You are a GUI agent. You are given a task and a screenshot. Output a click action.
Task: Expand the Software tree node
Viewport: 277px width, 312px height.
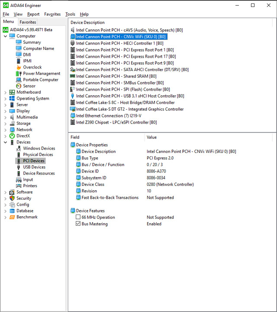(5, 192)
